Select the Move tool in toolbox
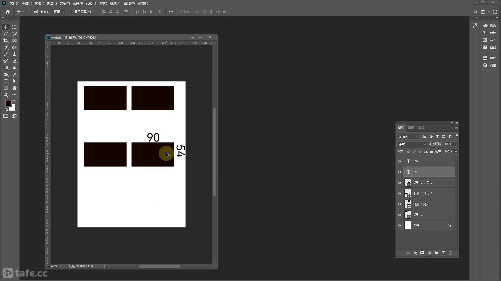501x281 pixels. [5, 27]
